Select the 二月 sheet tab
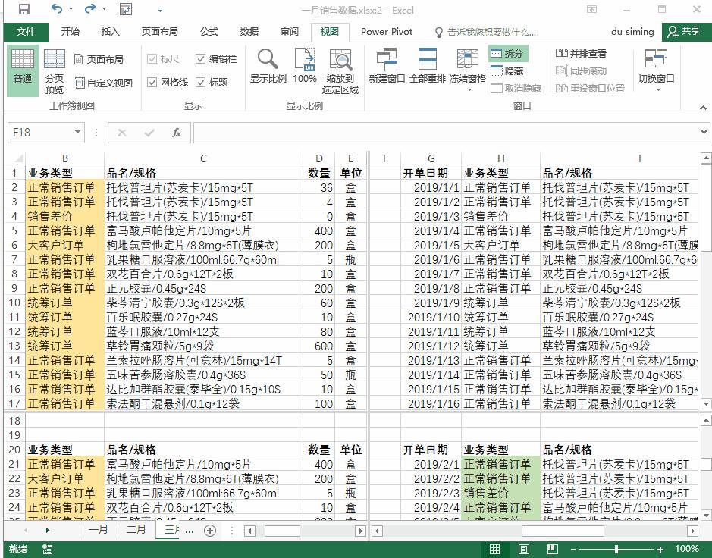Screen dimensions: 712x558 tap(135, 531)
